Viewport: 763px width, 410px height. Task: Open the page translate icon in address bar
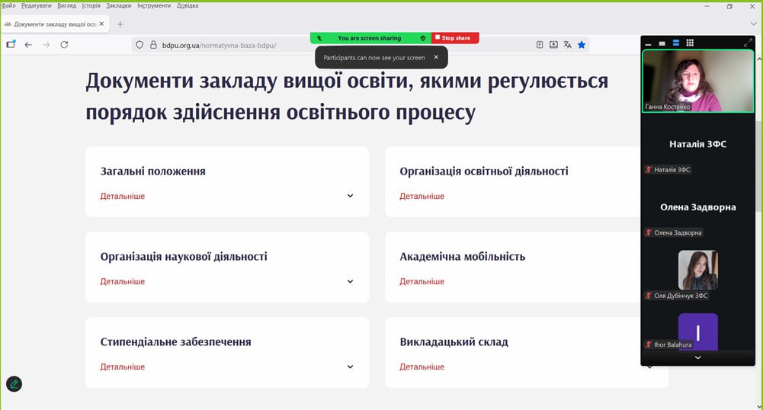click(567, 45)
